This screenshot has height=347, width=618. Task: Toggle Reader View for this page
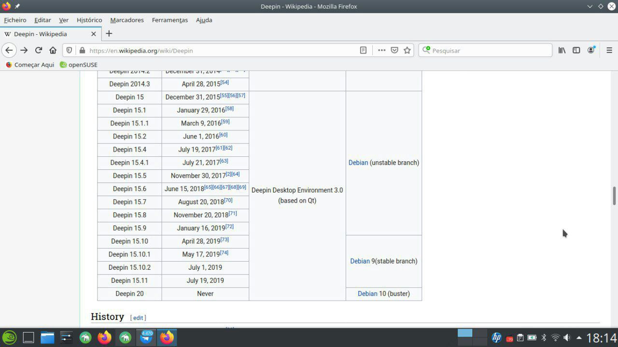(x=363, y=50)
